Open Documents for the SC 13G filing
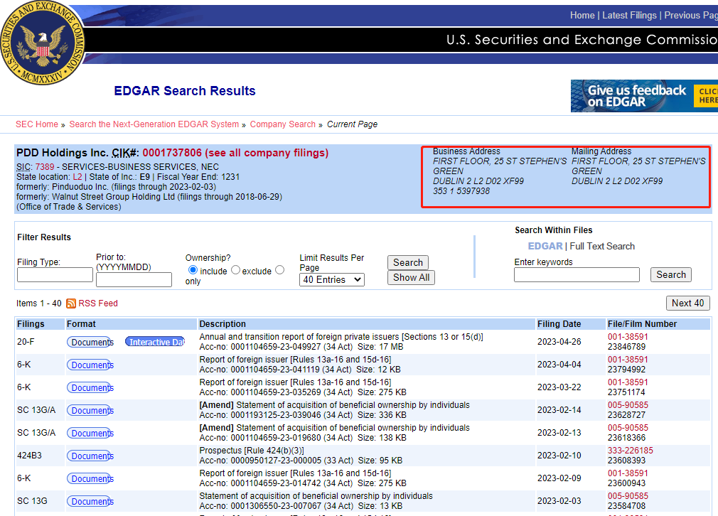 [90, 501]
